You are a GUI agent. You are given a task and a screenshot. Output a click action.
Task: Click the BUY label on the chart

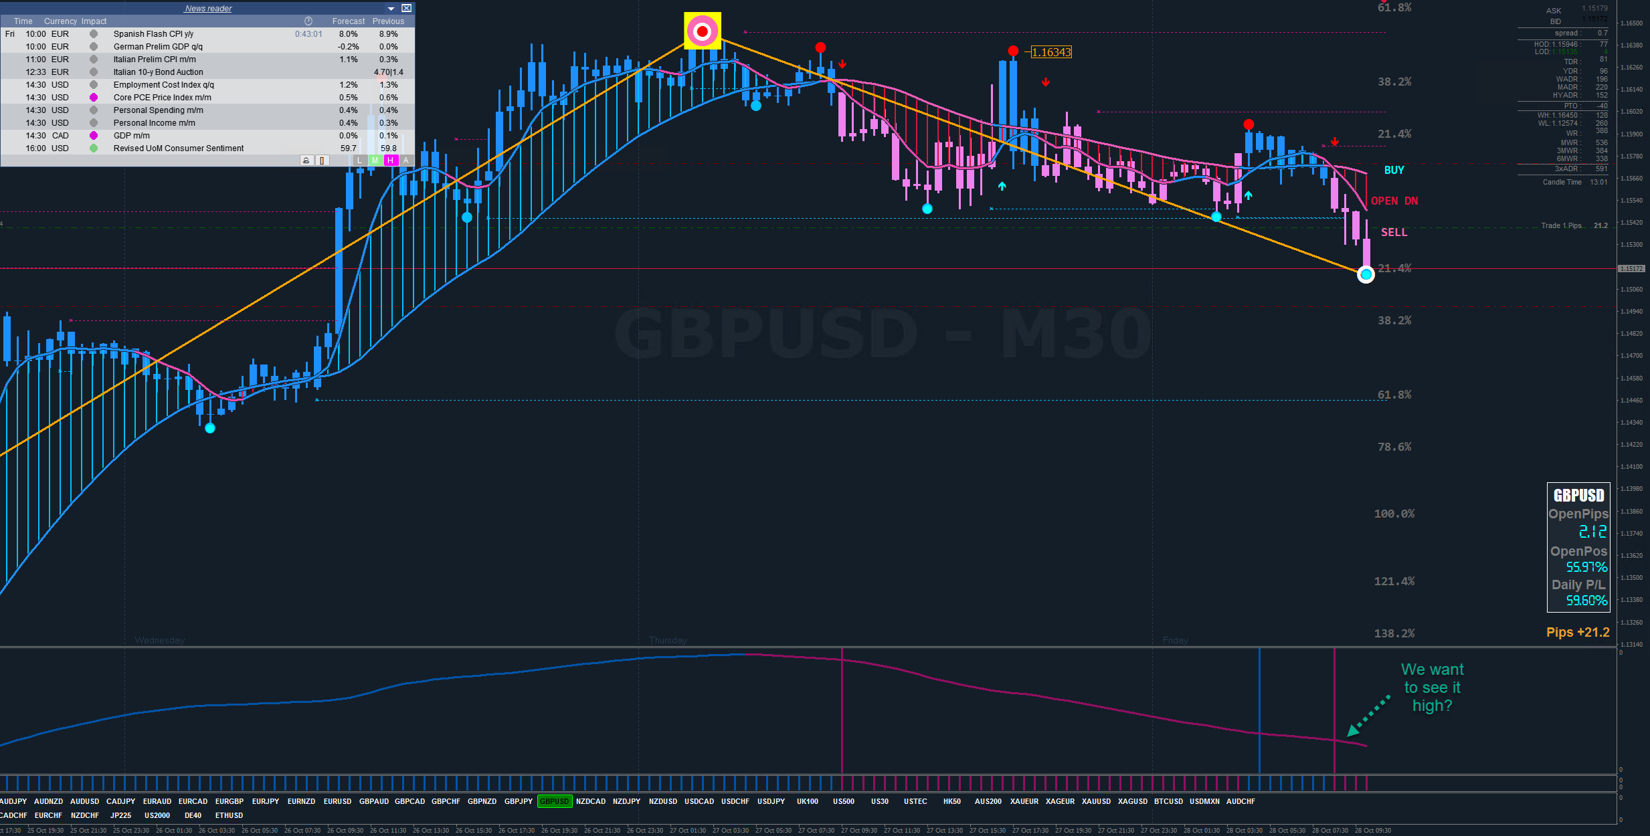1394,170
